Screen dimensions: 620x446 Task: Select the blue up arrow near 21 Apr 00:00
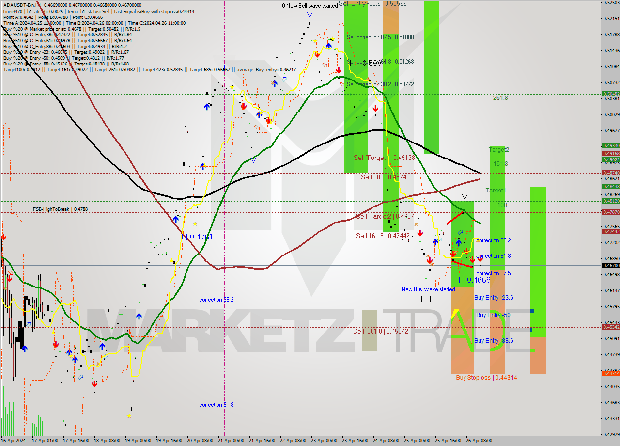(206, 107)
